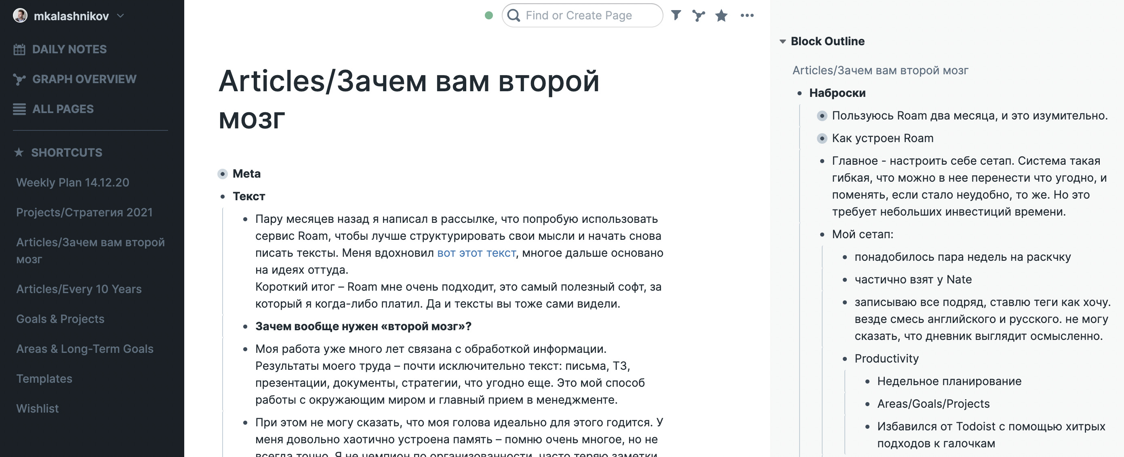The width and height of the screenshot is (1124, 457).
Task: Click the Shortcuts star icon in sidebar
Action: 19,152
